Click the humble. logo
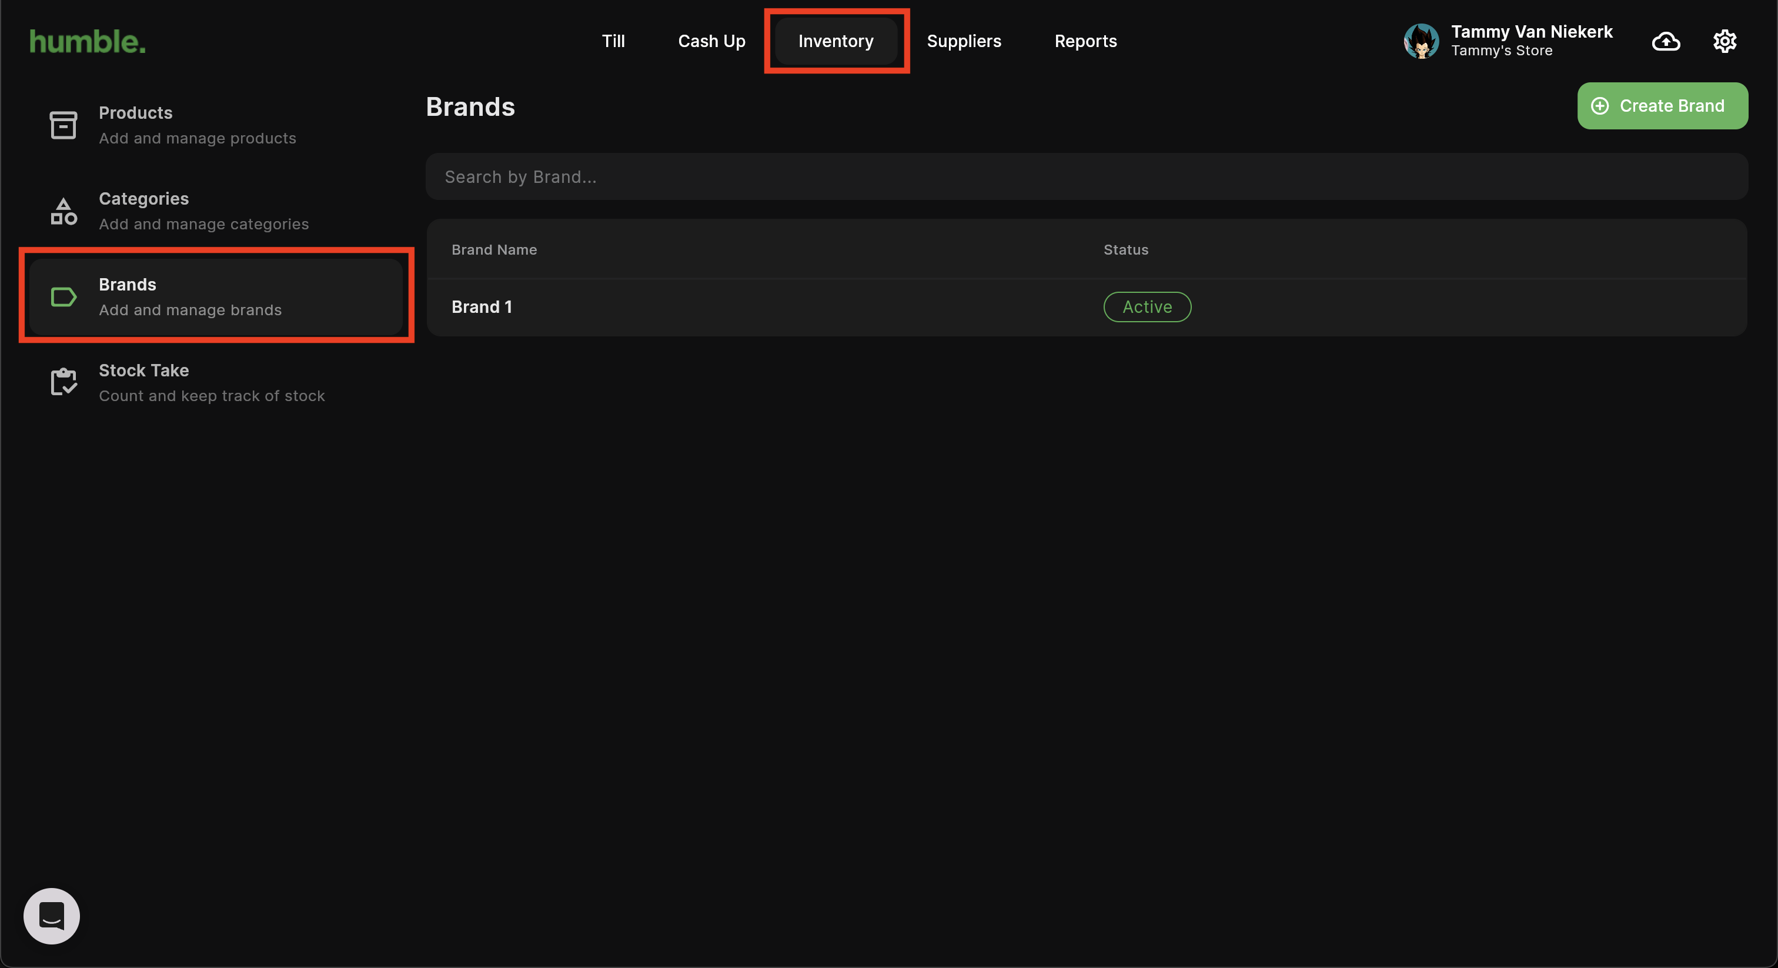The height and width of the screenshot is (968, 1778). point(88,41)
